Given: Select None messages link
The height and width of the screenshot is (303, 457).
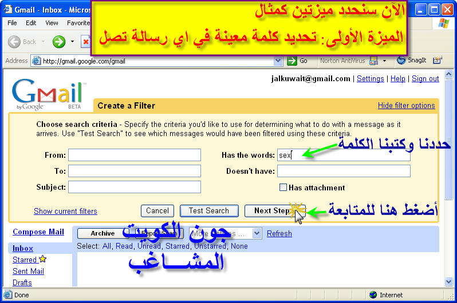Looking at the screenshot, I should point(239,246).
